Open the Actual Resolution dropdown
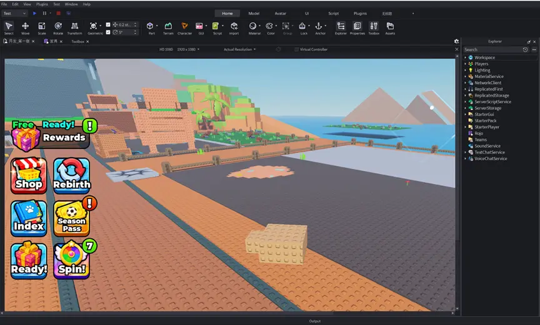The height and width of the screenshot is (325, 540). [x=240, y=49]
